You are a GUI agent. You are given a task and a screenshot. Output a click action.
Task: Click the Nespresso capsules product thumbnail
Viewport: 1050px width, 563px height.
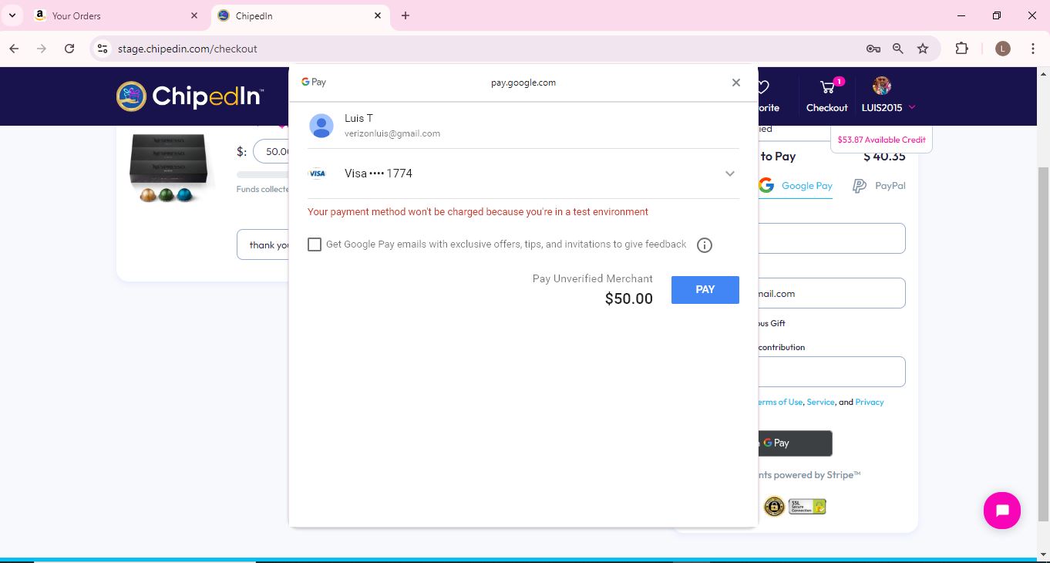(167, 167)
